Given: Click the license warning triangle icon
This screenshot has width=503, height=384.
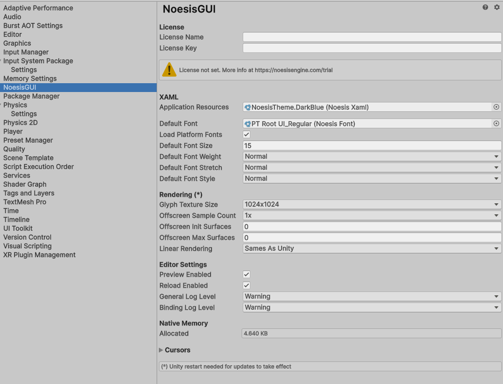Looking at the screenshot, I should coord(169,69).
